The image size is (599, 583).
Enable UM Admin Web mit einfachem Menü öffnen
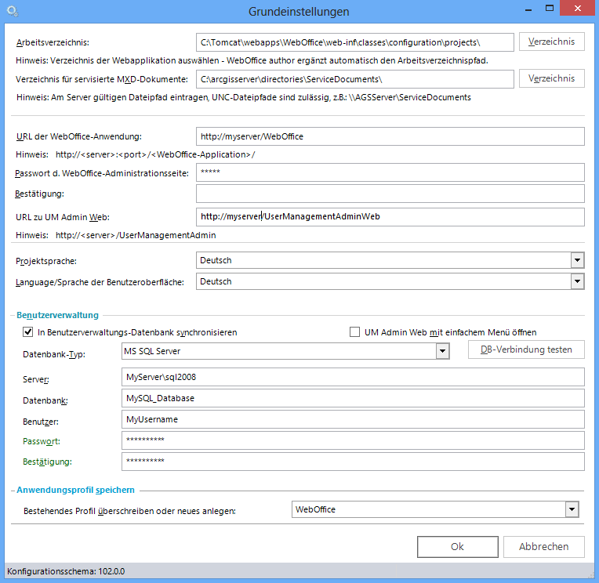354,331
